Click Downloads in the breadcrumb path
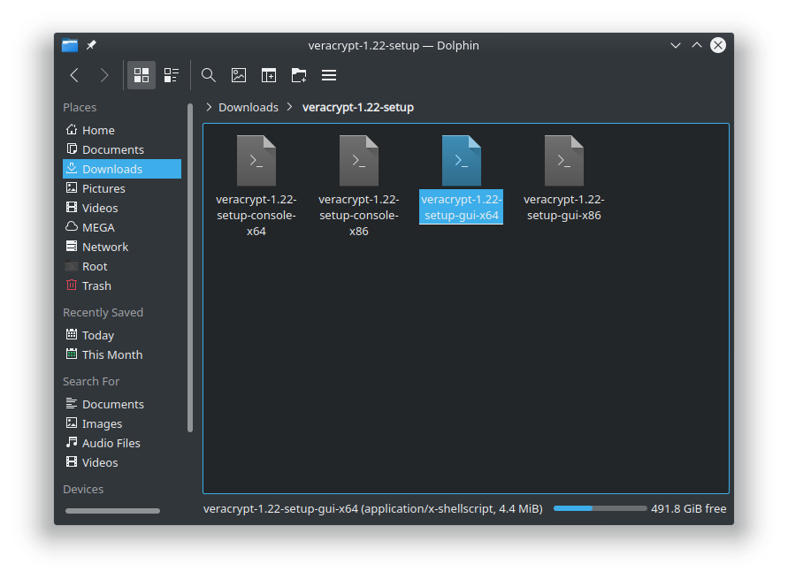This screenshot has height=579, width=788. coord(249,107)
